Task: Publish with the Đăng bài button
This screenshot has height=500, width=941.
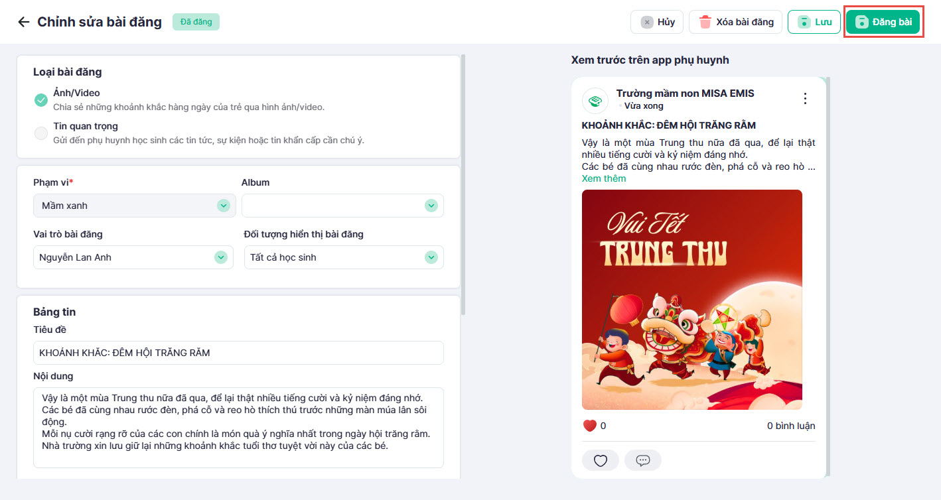Action: (883, 22)
